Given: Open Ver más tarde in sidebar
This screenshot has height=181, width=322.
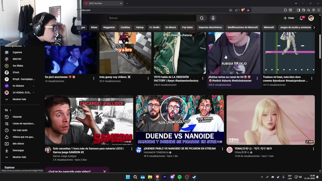Looking at the screenshot, I should (x=20, y=130).
